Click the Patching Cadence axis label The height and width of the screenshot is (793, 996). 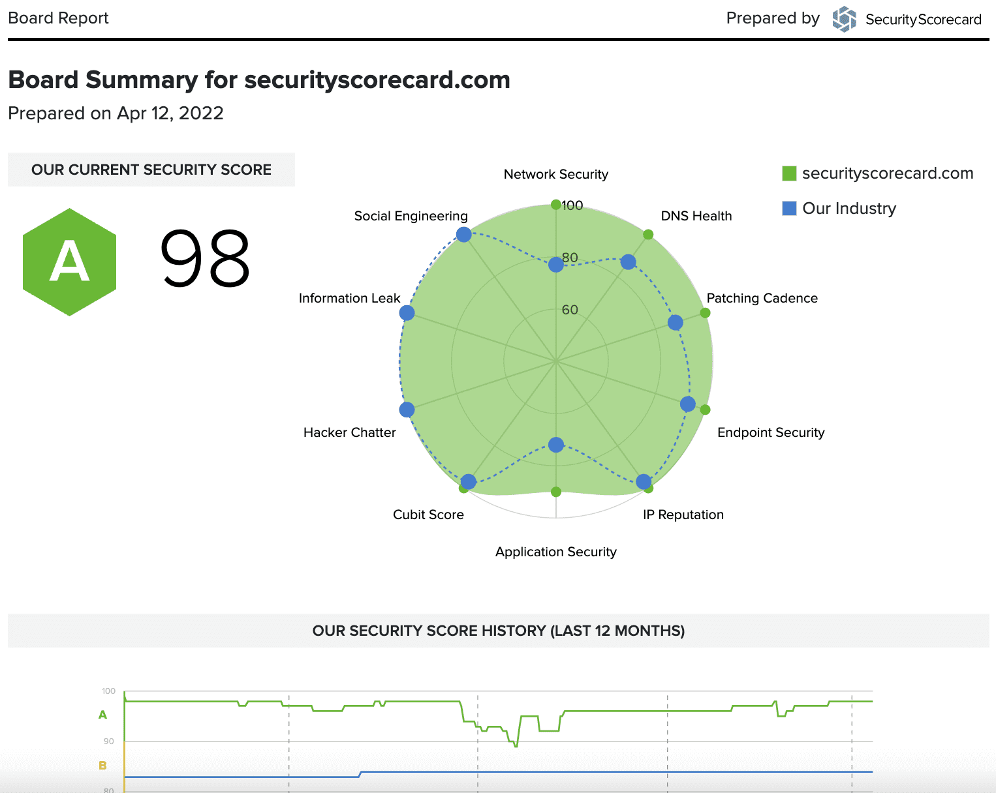tap(762, 298)
